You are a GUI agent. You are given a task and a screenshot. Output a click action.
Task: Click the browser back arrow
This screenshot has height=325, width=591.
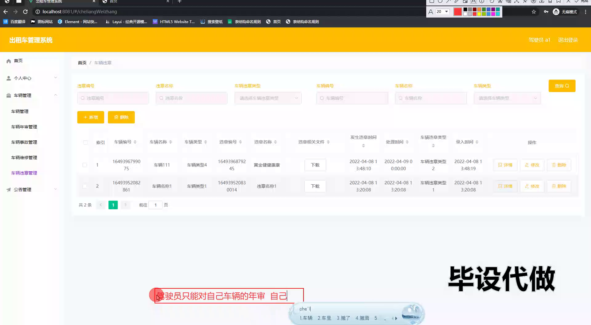[x=6, y=12]
